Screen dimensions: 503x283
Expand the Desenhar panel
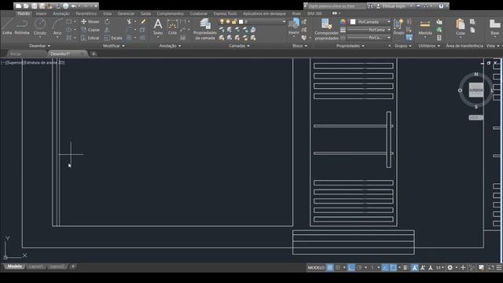(x=39, y=46)
